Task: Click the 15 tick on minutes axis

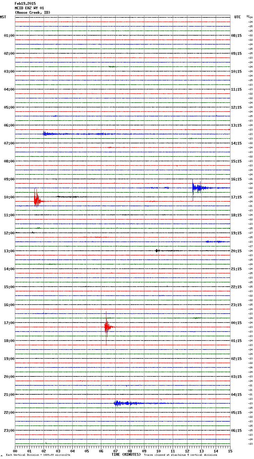Action: [x=230, y=451]
